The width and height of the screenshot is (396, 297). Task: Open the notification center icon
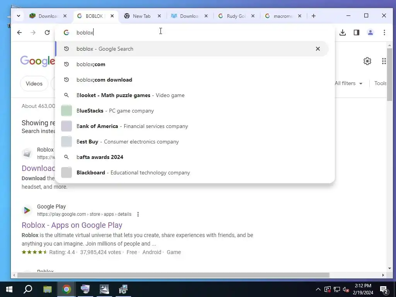click(384, 290)
